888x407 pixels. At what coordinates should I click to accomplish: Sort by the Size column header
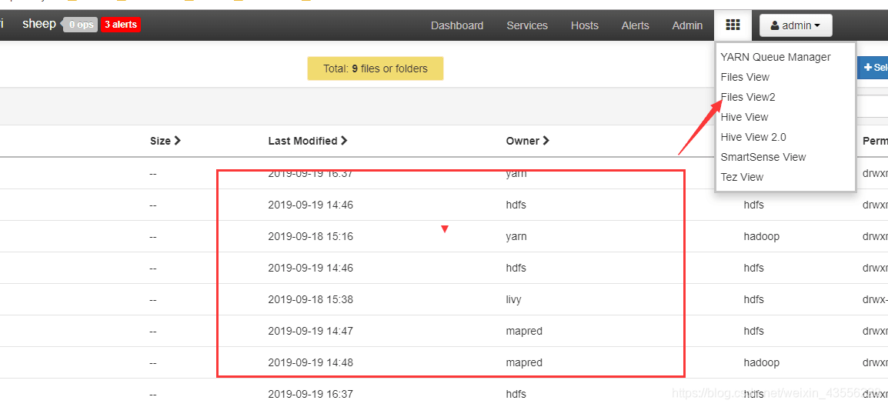165,141
